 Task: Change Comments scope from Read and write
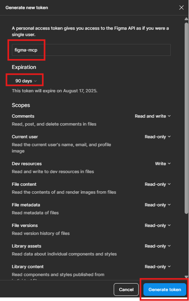click(153, 116)
